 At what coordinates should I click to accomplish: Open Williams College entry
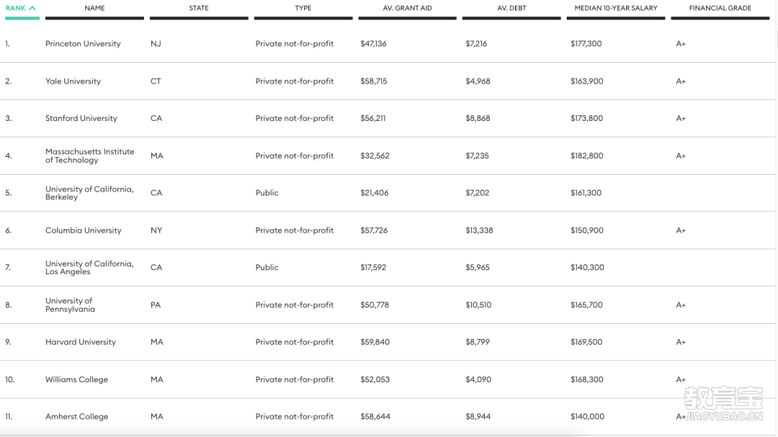point(76,379)
